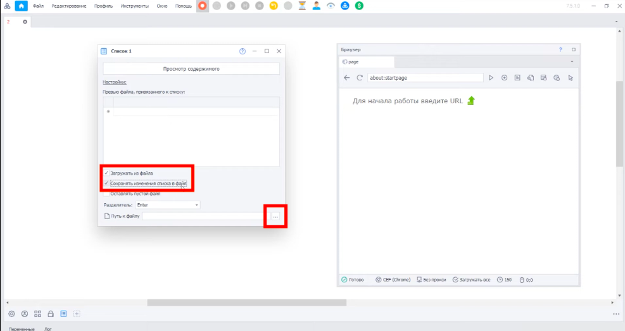Click the mouse coordinates 0;0 in status bar
The height and width of the screenshot is (331, 625).
(x=526, y=280)
